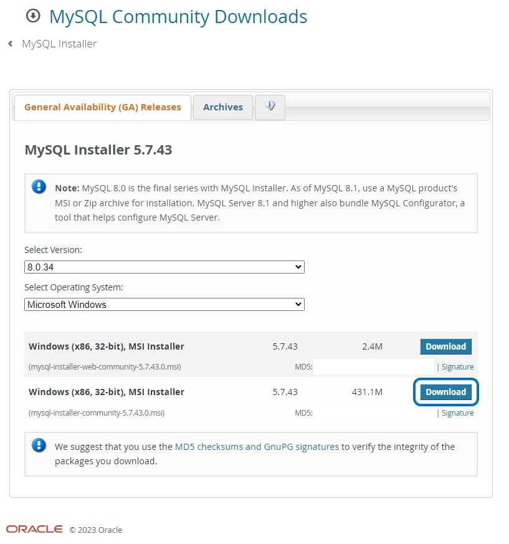509x544 pixels.
Task: Open the MD5 checksums and GnuPG signatures link
Action: pyautogui.click(x=257, y=447)
